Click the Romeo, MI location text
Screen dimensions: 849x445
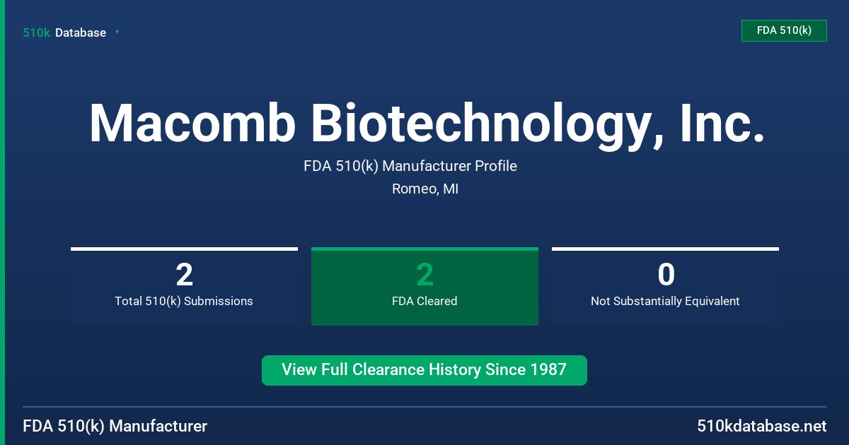coord(425,189)
